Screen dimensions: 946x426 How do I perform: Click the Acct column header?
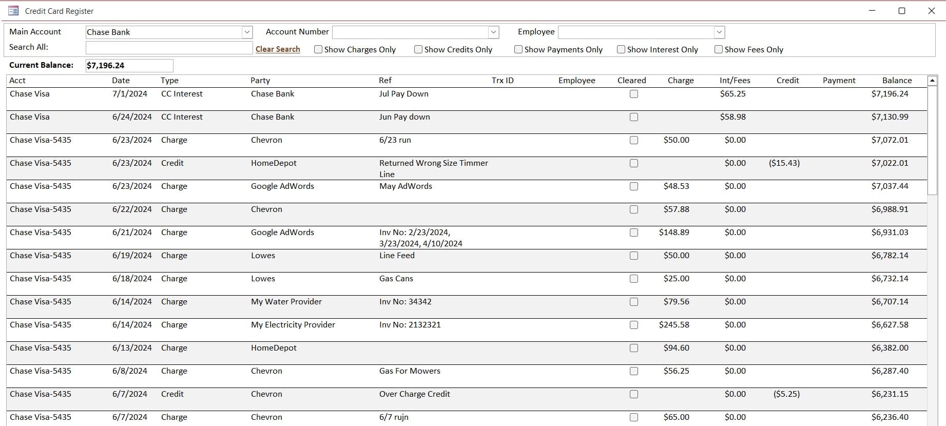(x=17, y=81)
